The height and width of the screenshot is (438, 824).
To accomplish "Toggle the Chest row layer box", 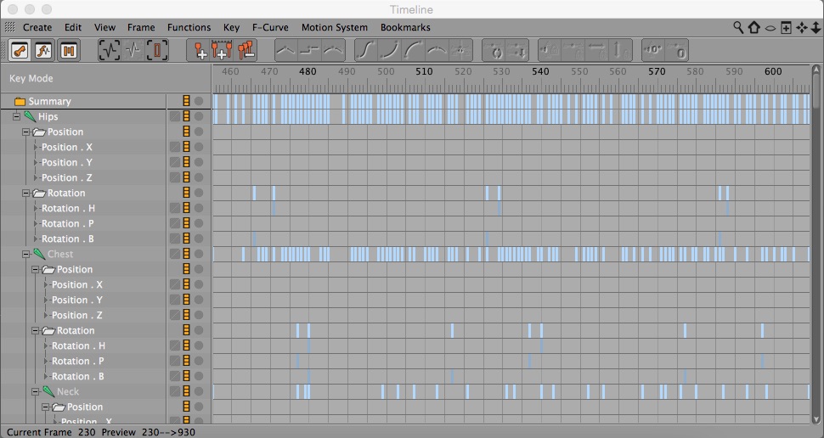I will tap(174, 254).
